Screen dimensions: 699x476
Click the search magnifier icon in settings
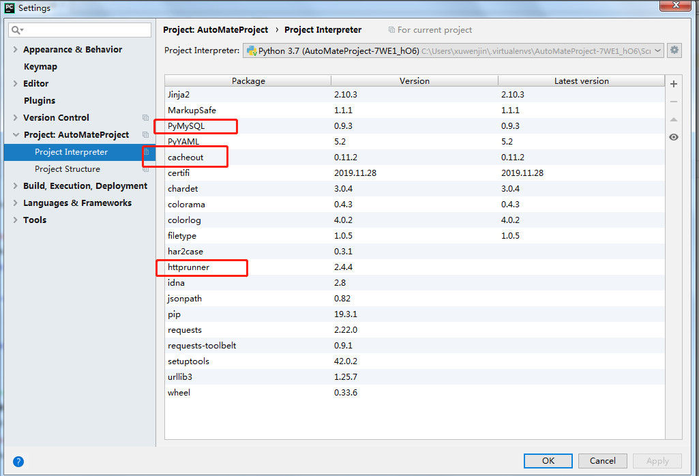(17, 30)
